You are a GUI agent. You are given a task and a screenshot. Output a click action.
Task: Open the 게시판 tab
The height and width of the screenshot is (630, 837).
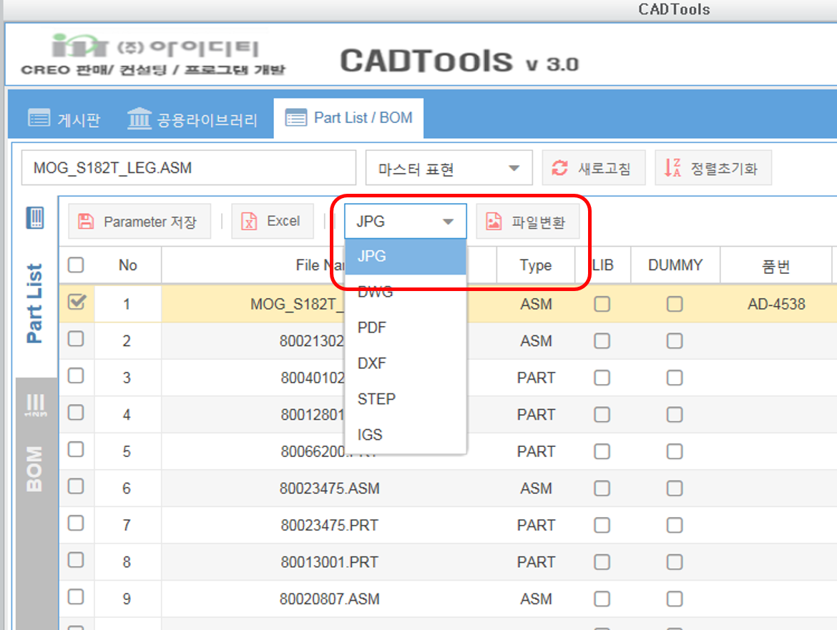point(64,119)
